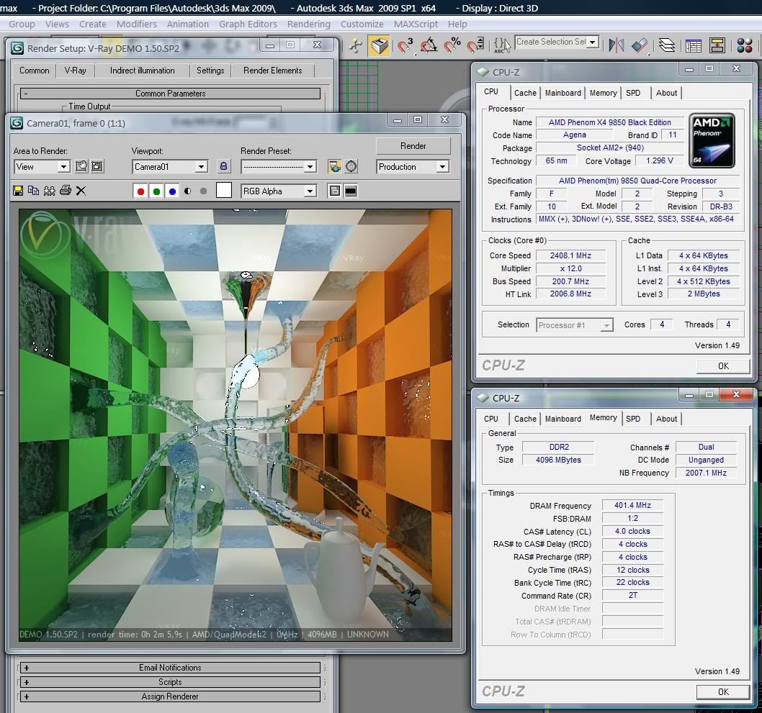Switch to the Indirect illumination tab

143,71
